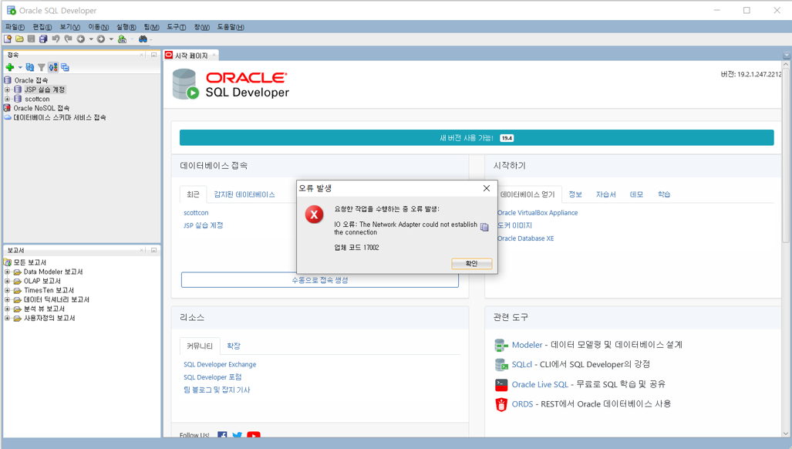Viewport: 792px width, 449px height.
Task: Expand the TimesTen 보고서 folder
Action: 7,290
